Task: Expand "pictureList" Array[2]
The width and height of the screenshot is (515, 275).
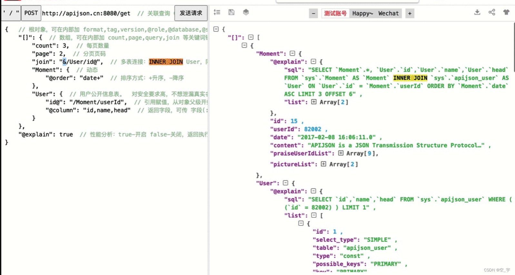Action: [323, 164]
